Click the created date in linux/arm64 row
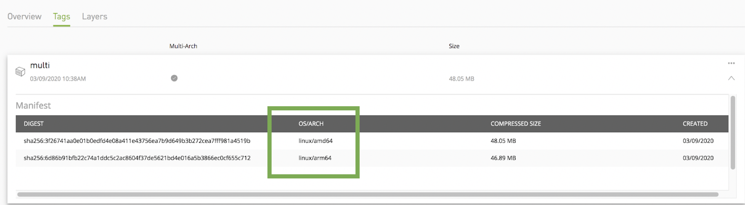 coord(698,158)
